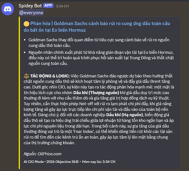189x171 pixels.
Task: Open Spidey Bot's Discord avatar
Action: pyautogui.click(x=8, y=9)
